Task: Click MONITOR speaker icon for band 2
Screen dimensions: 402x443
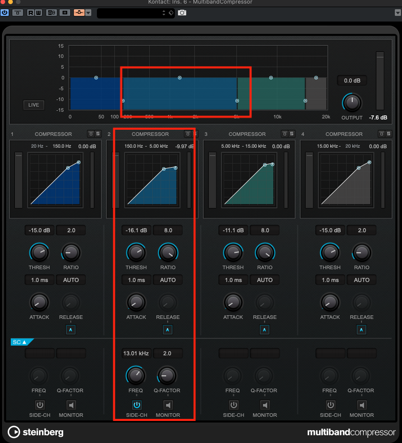Action: point(168,405)
